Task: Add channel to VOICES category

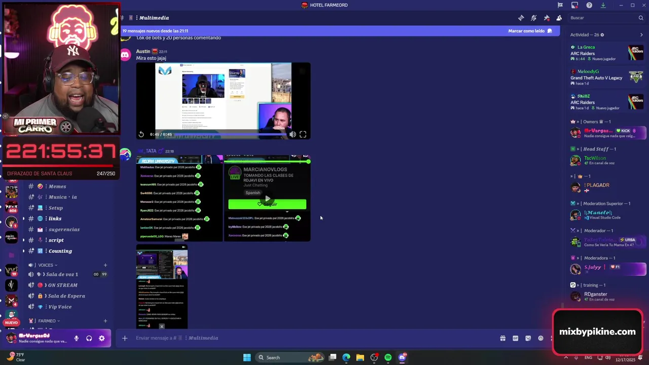Action: [x=105, y=265]
